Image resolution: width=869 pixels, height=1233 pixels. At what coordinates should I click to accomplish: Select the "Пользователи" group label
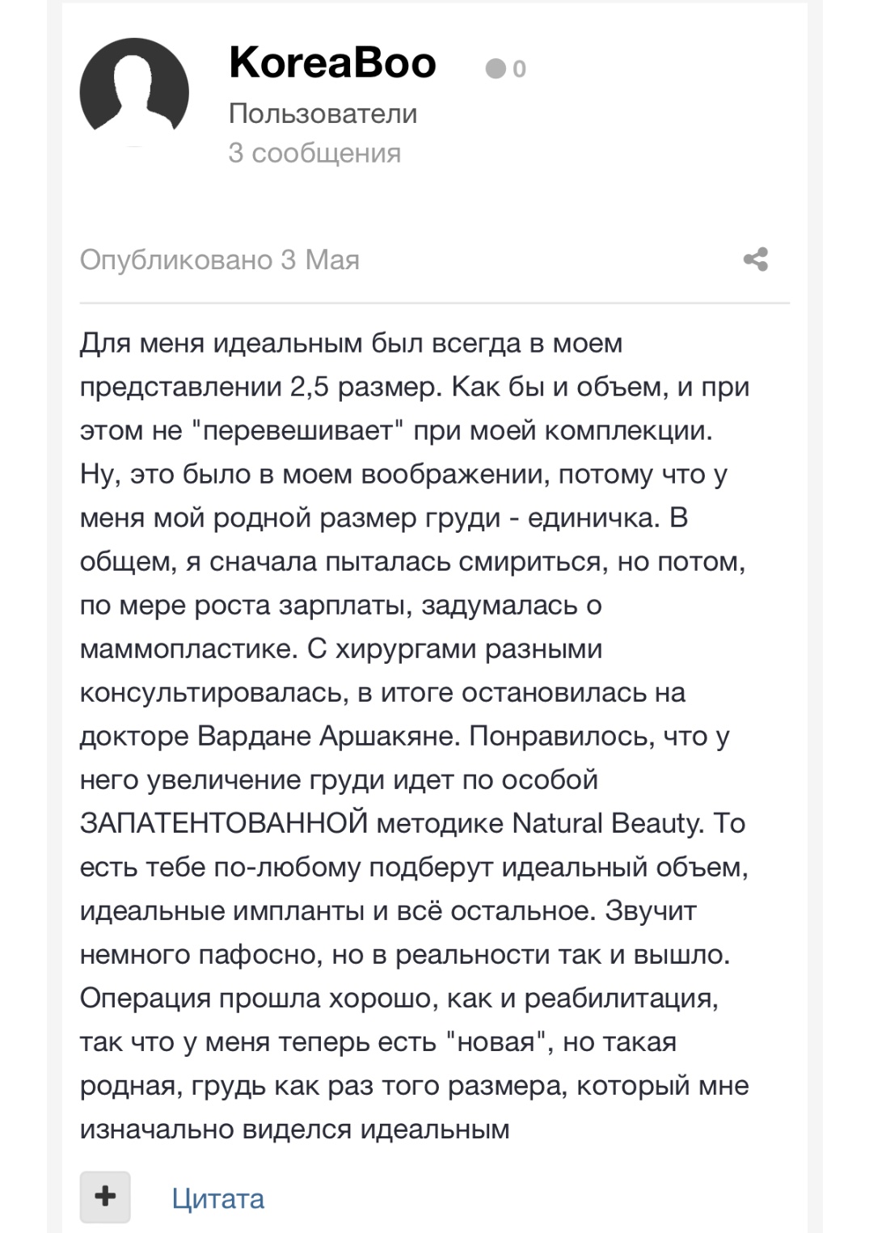[x=323, y=113]
